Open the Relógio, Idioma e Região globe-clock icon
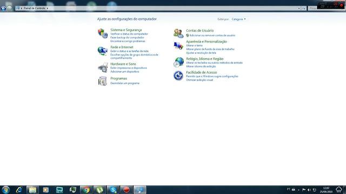The width and height of the screenshot is (346, 194). pyautogui.click(x=178, y=62)
